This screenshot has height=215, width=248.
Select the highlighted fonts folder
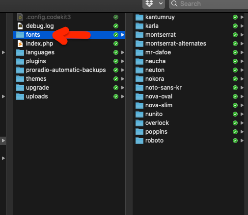click(69, 35)
